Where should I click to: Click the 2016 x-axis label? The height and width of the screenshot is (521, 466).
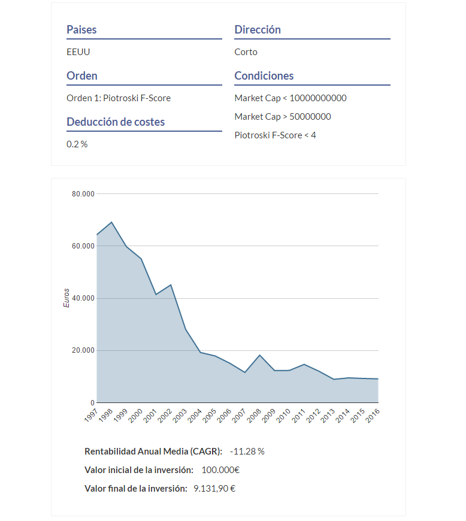click(373, 416)
